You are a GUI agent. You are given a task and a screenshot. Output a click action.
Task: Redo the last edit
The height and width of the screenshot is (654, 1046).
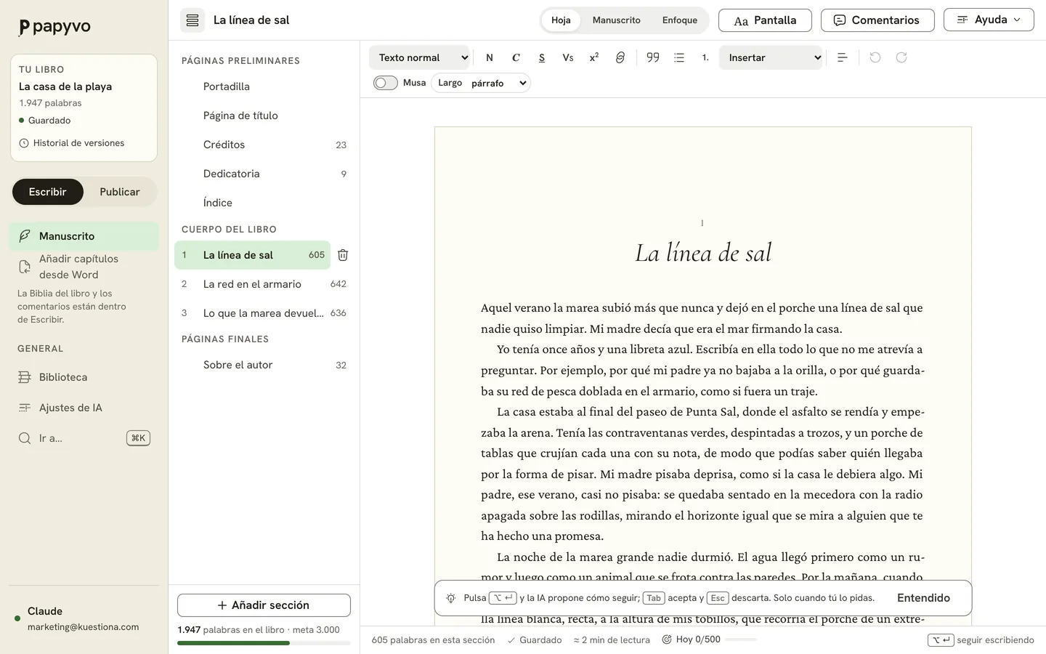[901, 57]
